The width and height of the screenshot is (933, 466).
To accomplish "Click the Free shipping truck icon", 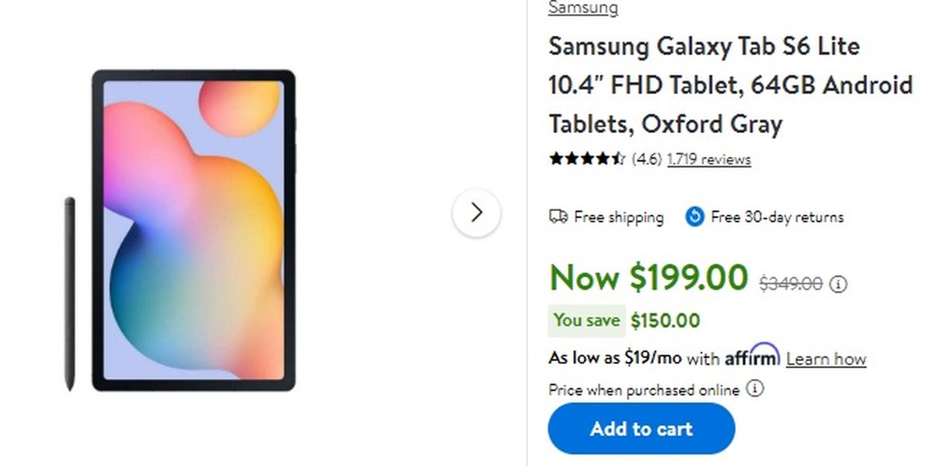I will point(557,217).
